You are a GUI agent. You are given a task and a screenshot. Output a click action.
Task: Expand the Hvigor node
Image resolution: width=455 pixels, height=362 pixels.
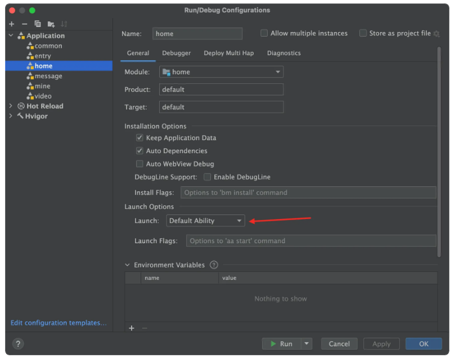coord(11,116)
